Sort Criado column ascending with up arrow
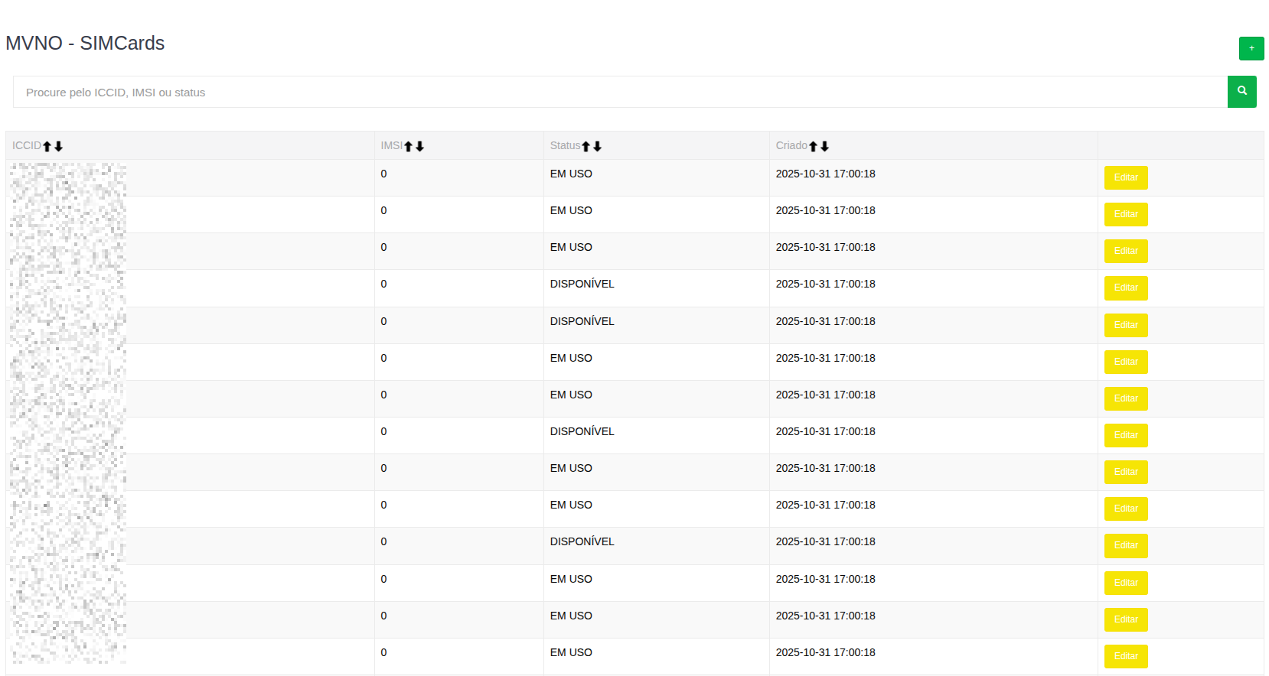This screenshot has width=1269, height=676. 814,146
